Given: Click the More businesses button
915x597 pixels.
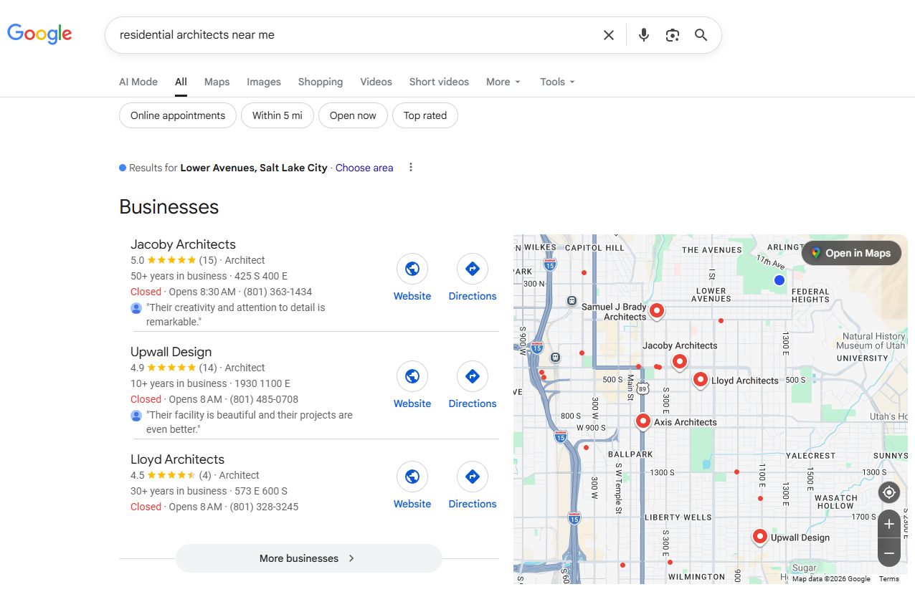Looking at the screenshot, I should (308, 558).
